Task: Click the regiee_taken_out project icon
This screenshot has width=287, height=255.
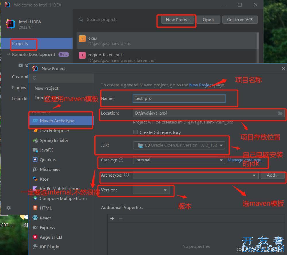Action: [x=82, y=55]
